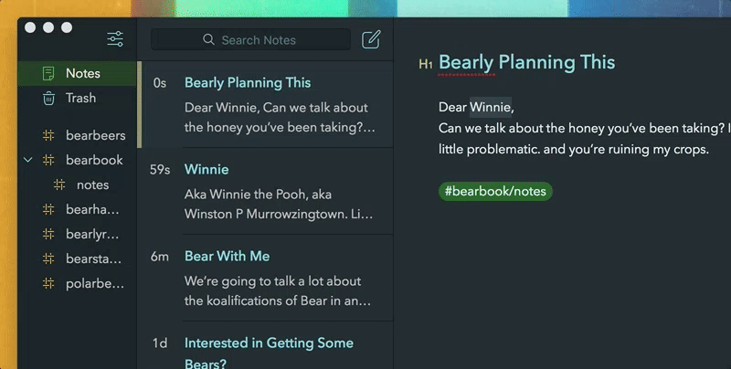Select the bearbook tag in sidebar
731x369 pixels.
94,160
